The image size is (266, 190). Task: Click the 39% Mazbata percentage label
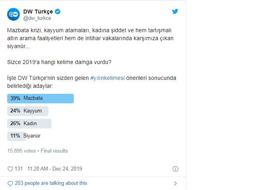pos(15,98)
